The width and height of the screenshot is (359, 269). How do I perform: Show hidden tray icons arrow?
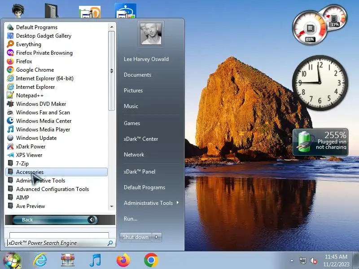(292, 260)
